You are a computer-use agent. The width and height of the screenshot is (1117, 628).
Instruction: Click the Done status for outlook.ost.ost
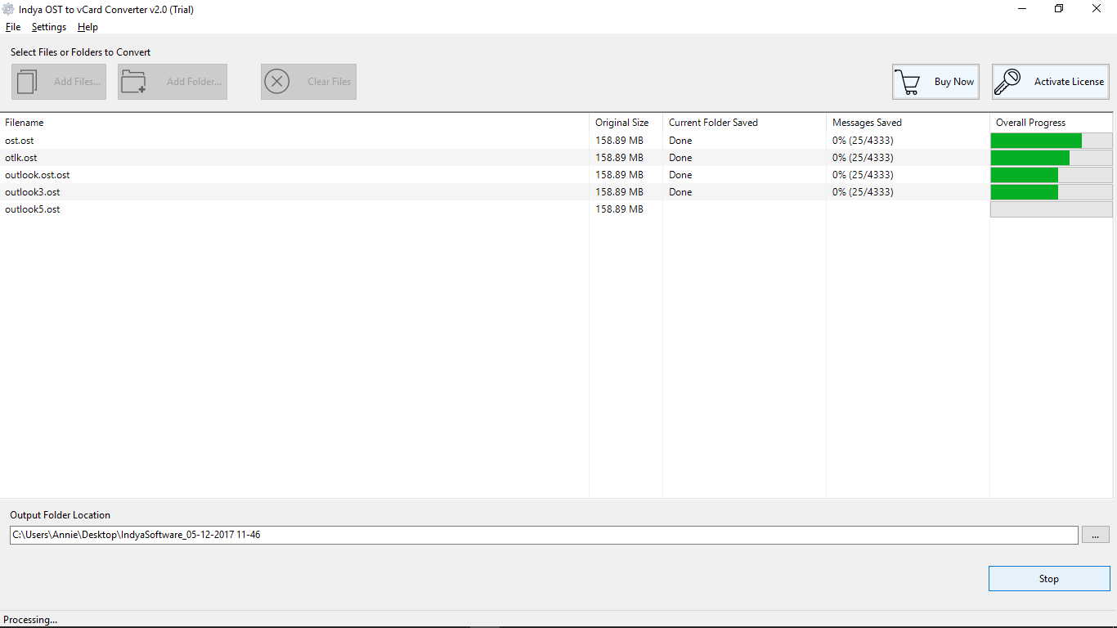[680, 175]
